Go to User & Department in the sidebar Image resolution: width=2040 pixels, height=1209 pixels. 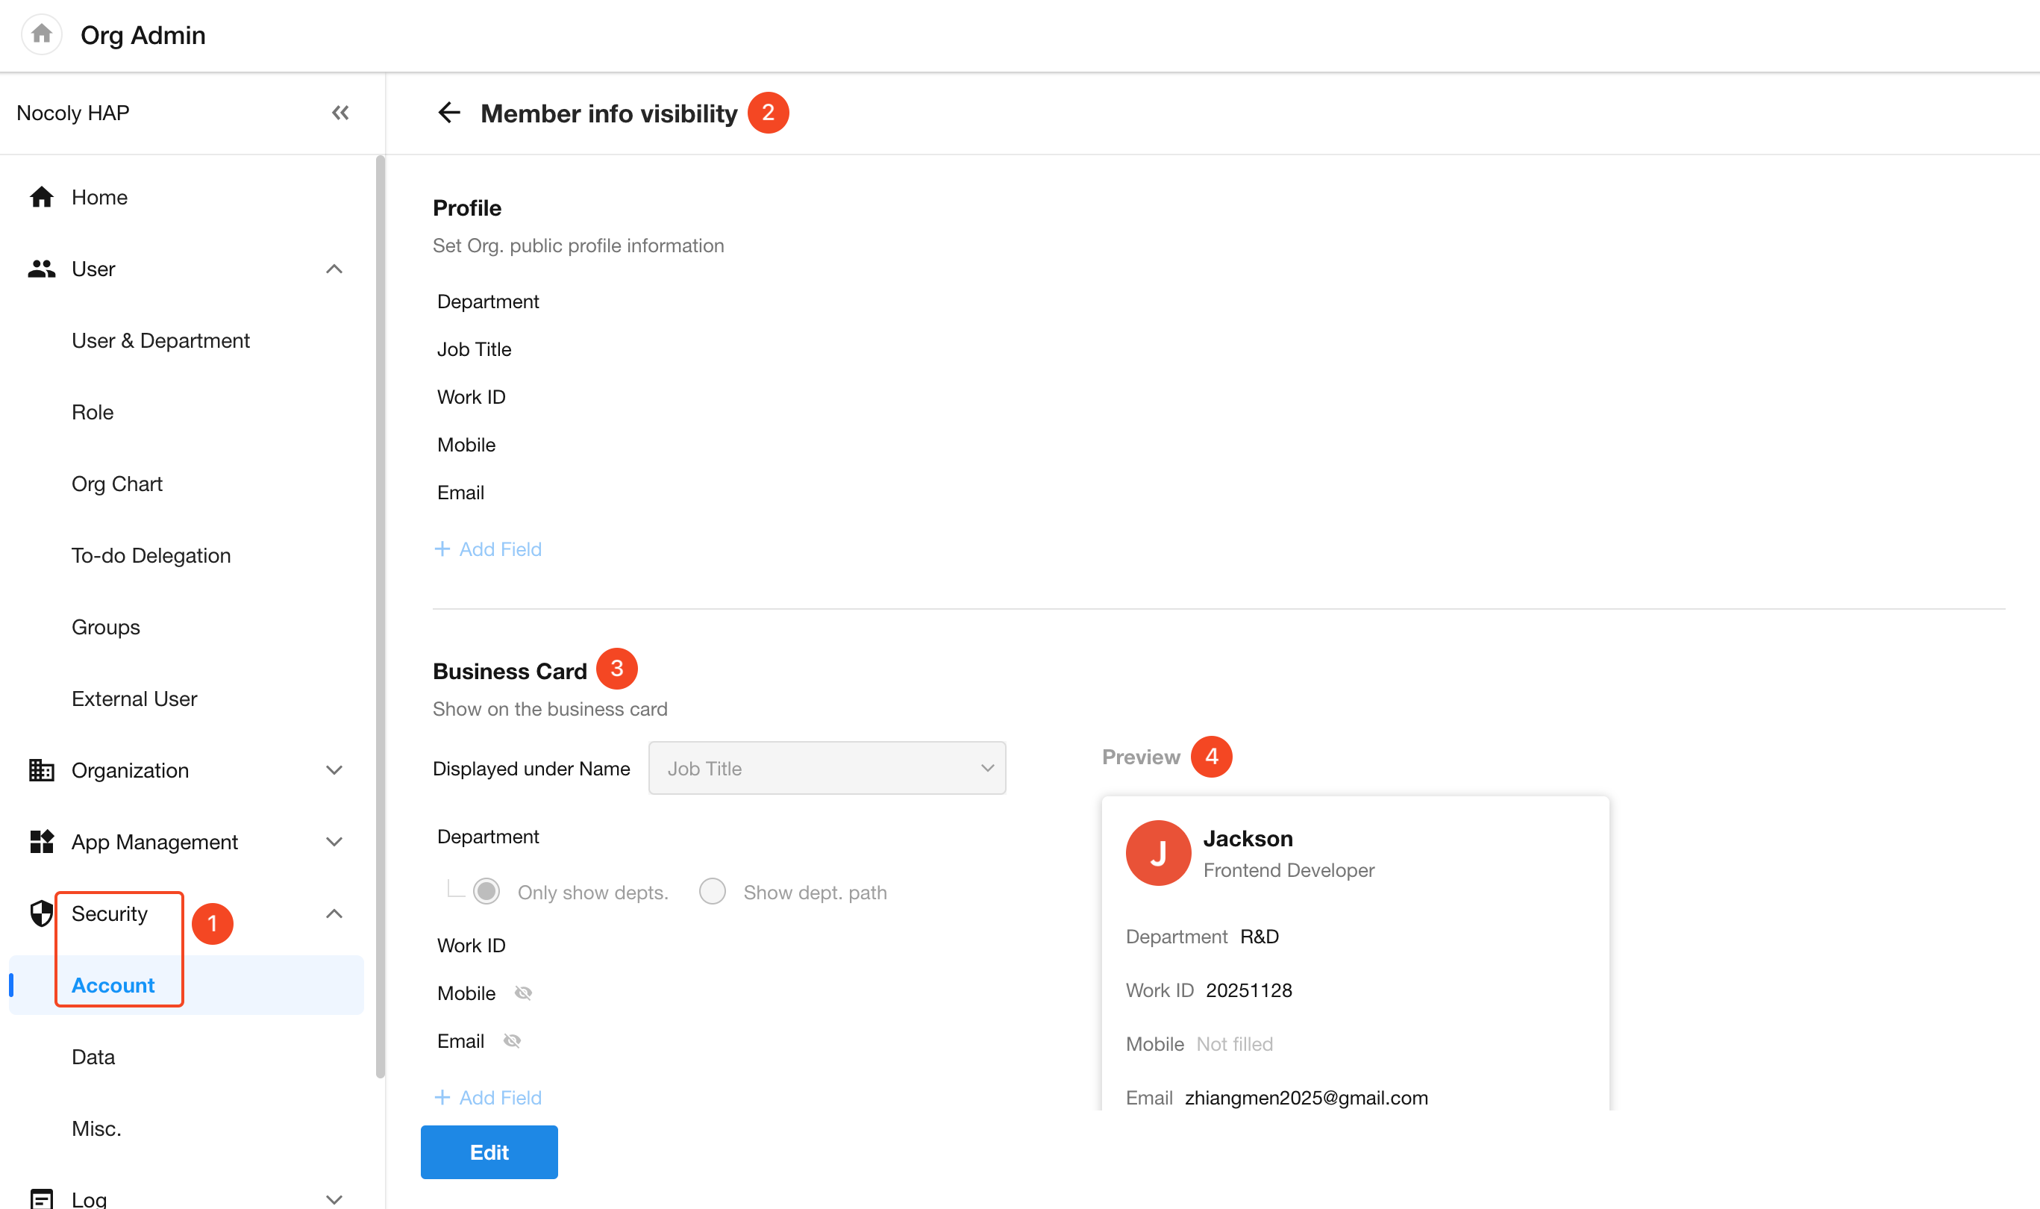pos(160,340)
